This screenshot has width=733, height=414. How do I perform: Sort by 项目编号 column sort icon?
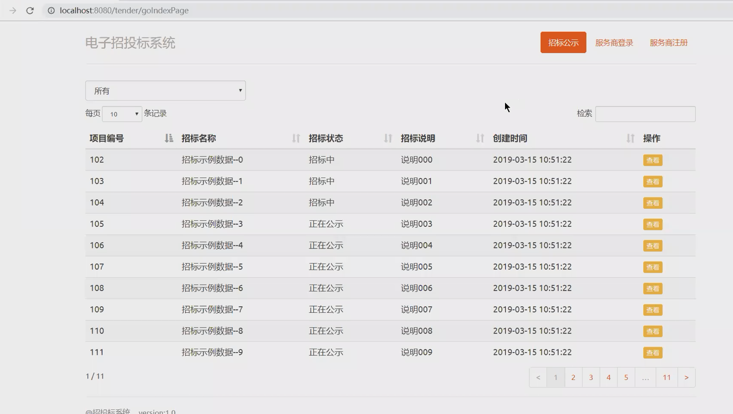(x=169, y=138)
